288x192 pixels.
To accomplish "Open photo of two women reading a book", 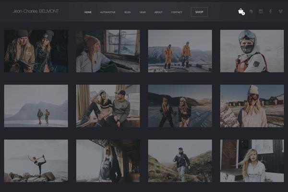I will [36, 51].
